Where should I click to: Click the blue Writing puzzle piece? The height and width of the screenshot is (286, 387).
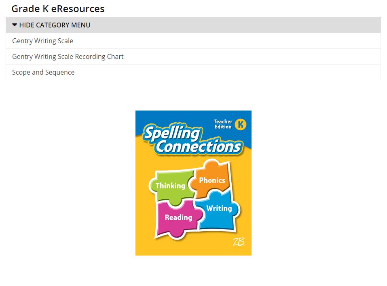pos(218,211)
